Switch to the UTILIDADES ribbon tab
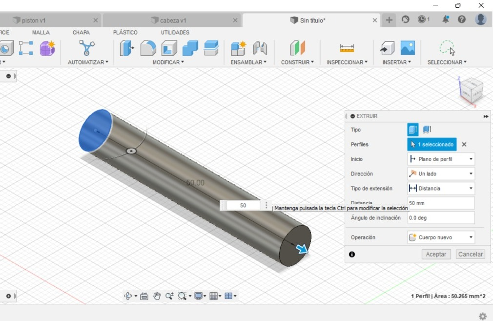This screenshot has height=321, width=493. (175, 32)
